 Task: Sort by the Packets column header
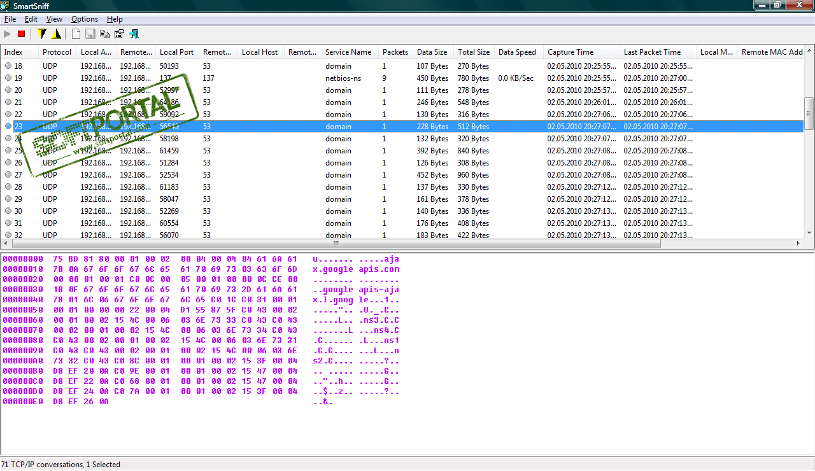coord(395,52)
